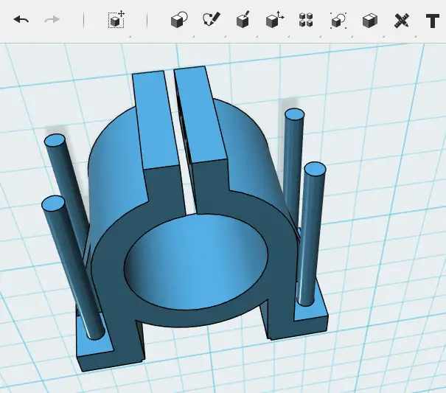
Task: Open the Transform tool
Action: coord(116,20)
